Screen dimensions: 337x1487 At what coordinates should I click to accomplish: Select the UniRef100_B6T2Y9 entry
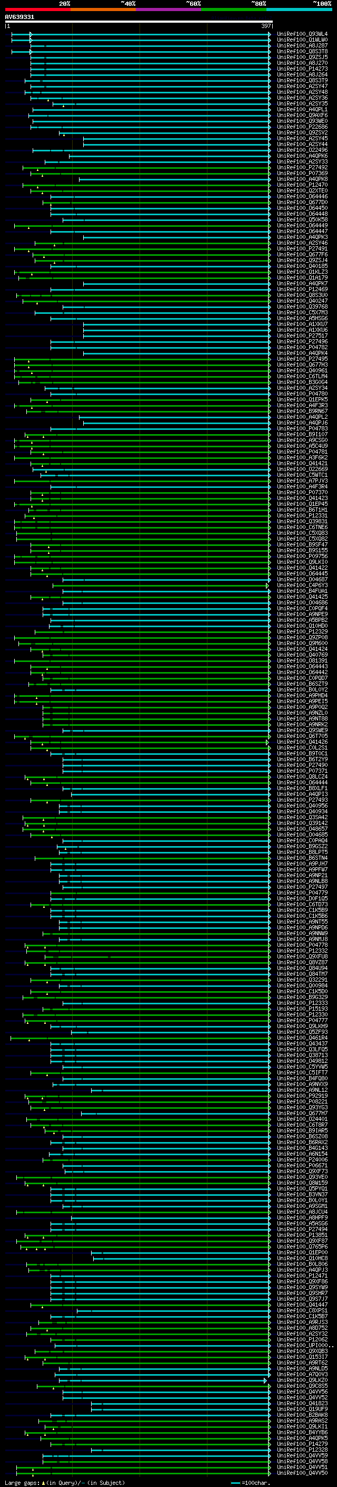click(302, 760)
